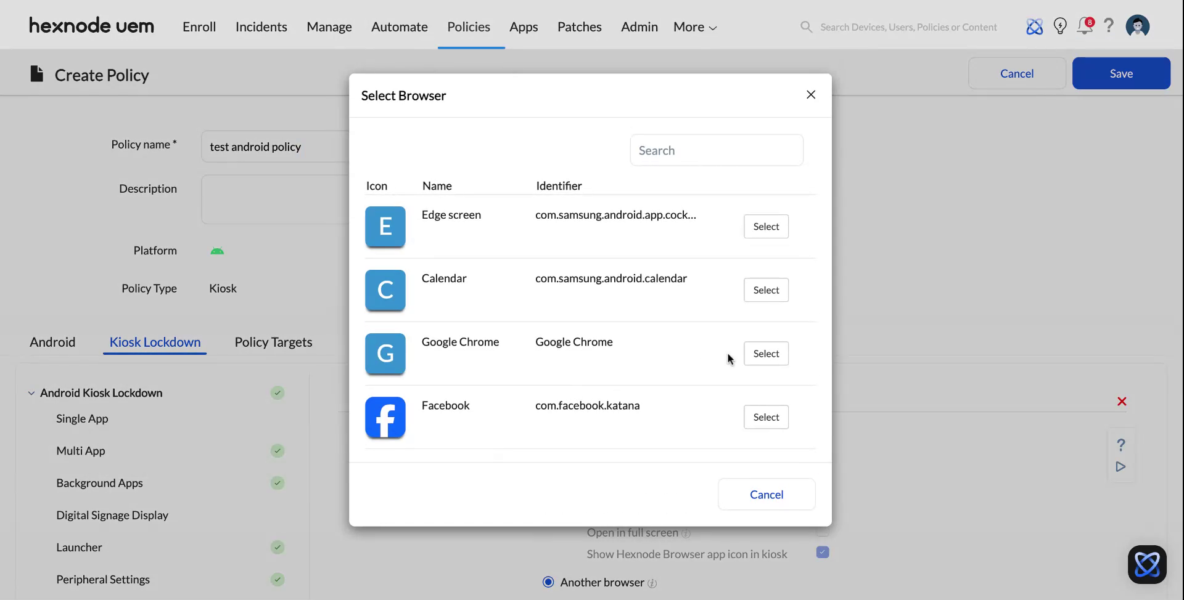Click the atom-shaped Hexnode icon near search
The height and width of the screenshot is (600, 1184).
[1035, 26]
